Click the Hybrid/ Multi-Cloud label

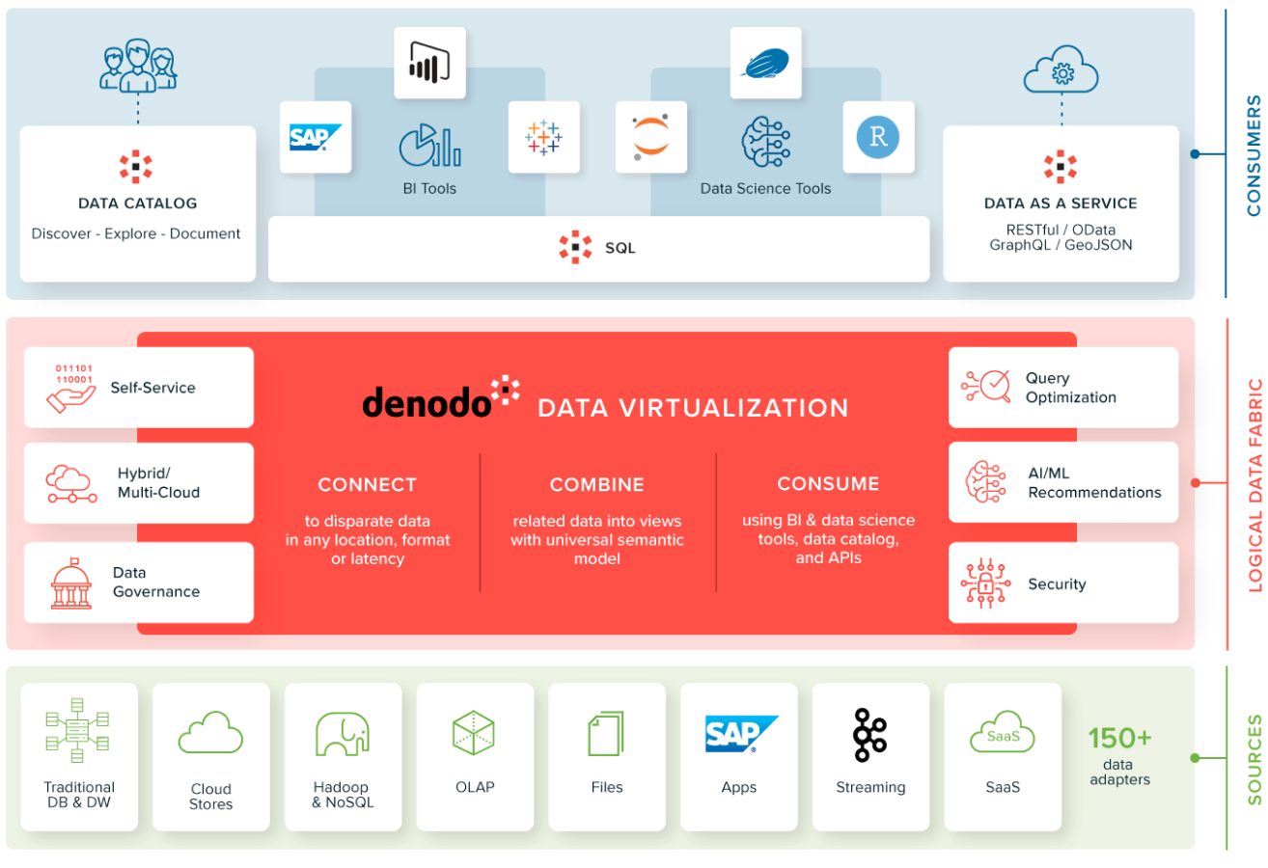tap(158, 483)
